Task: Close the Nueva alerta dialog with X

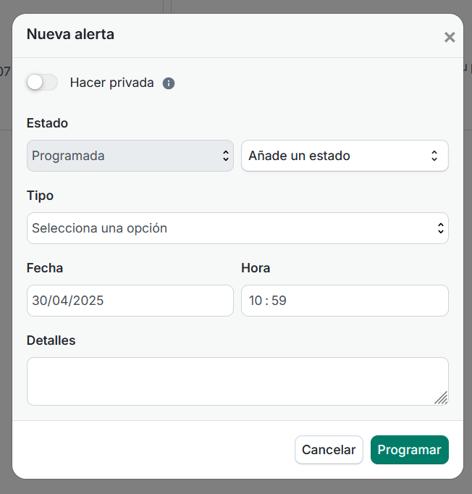Action: [450, 37]
